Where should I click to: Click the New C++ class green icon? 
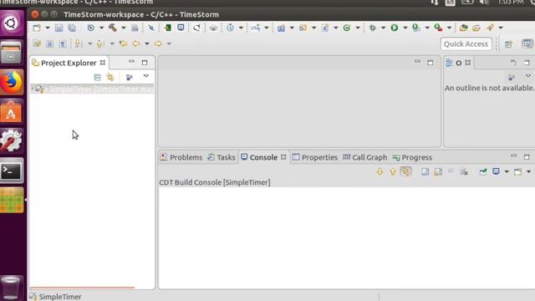(347, 28)
